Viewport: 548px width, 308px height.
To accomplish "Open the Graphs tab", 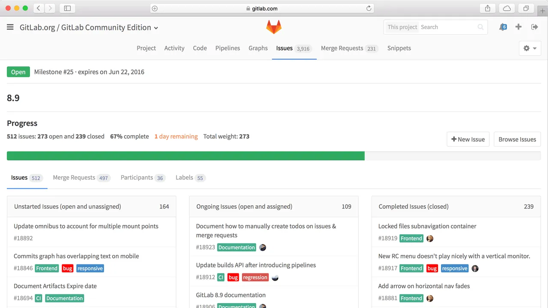I will coord(258,48).
